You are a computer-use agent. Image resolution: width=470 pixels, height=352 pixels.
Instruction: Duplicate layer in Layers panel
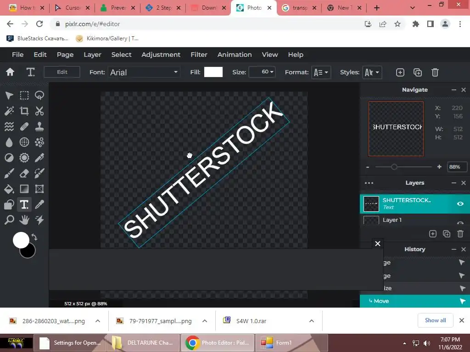click(x=447, y=234)
